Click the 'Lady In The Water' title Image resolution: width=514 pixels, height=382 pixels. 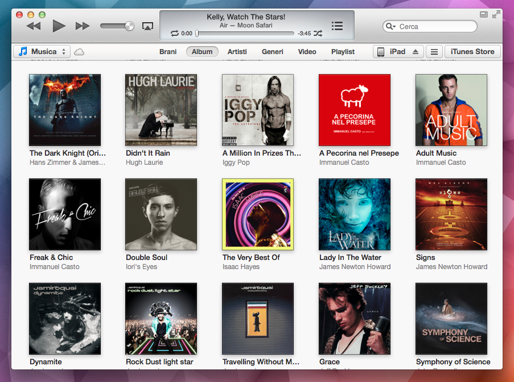tap(350, 258)
